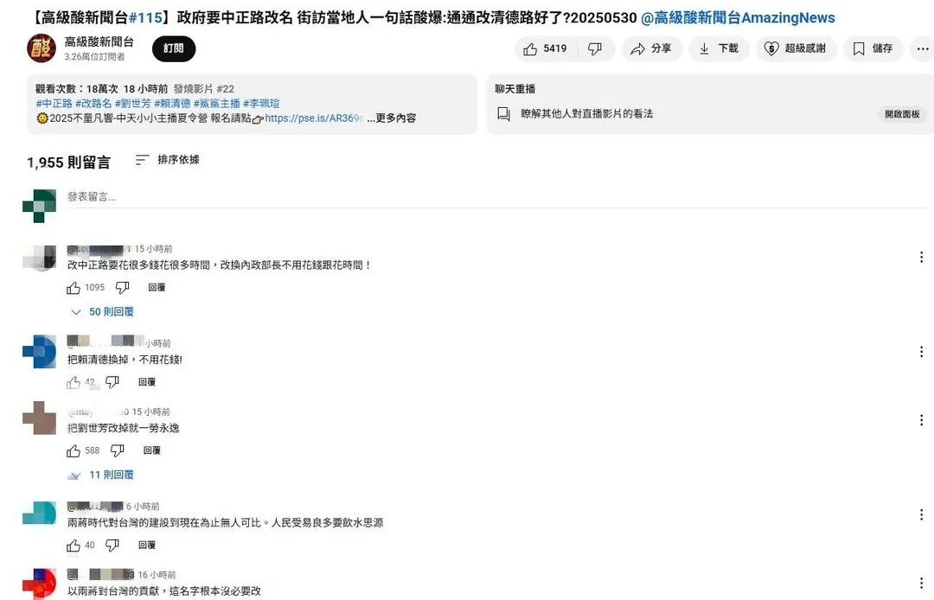This screenshot has height=600, width=934.
Task: Open the pse.is link in description
Action: click(314, 118)
